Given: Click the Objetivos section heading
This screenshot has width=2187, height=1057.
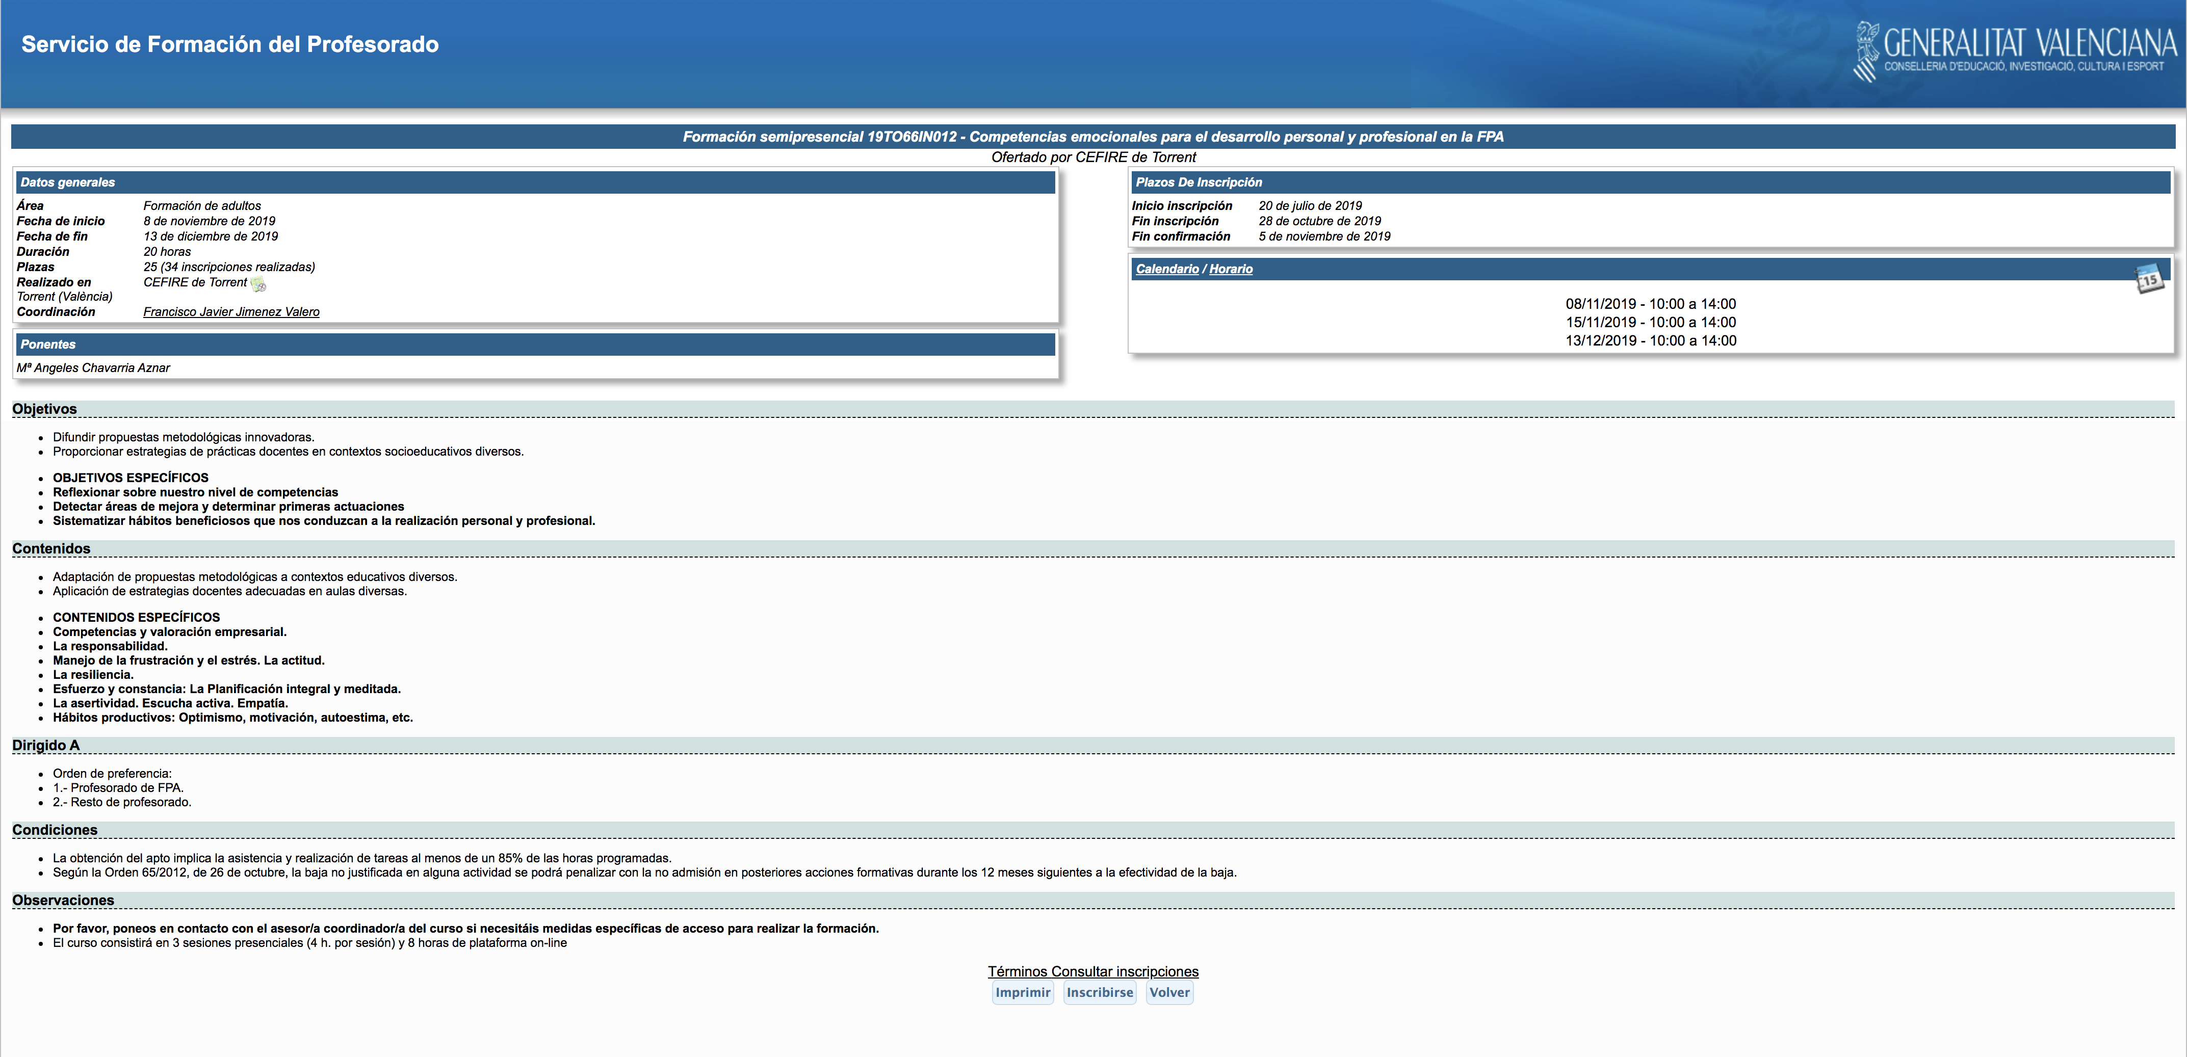Looking at the screenshot, I should (44, 409).
